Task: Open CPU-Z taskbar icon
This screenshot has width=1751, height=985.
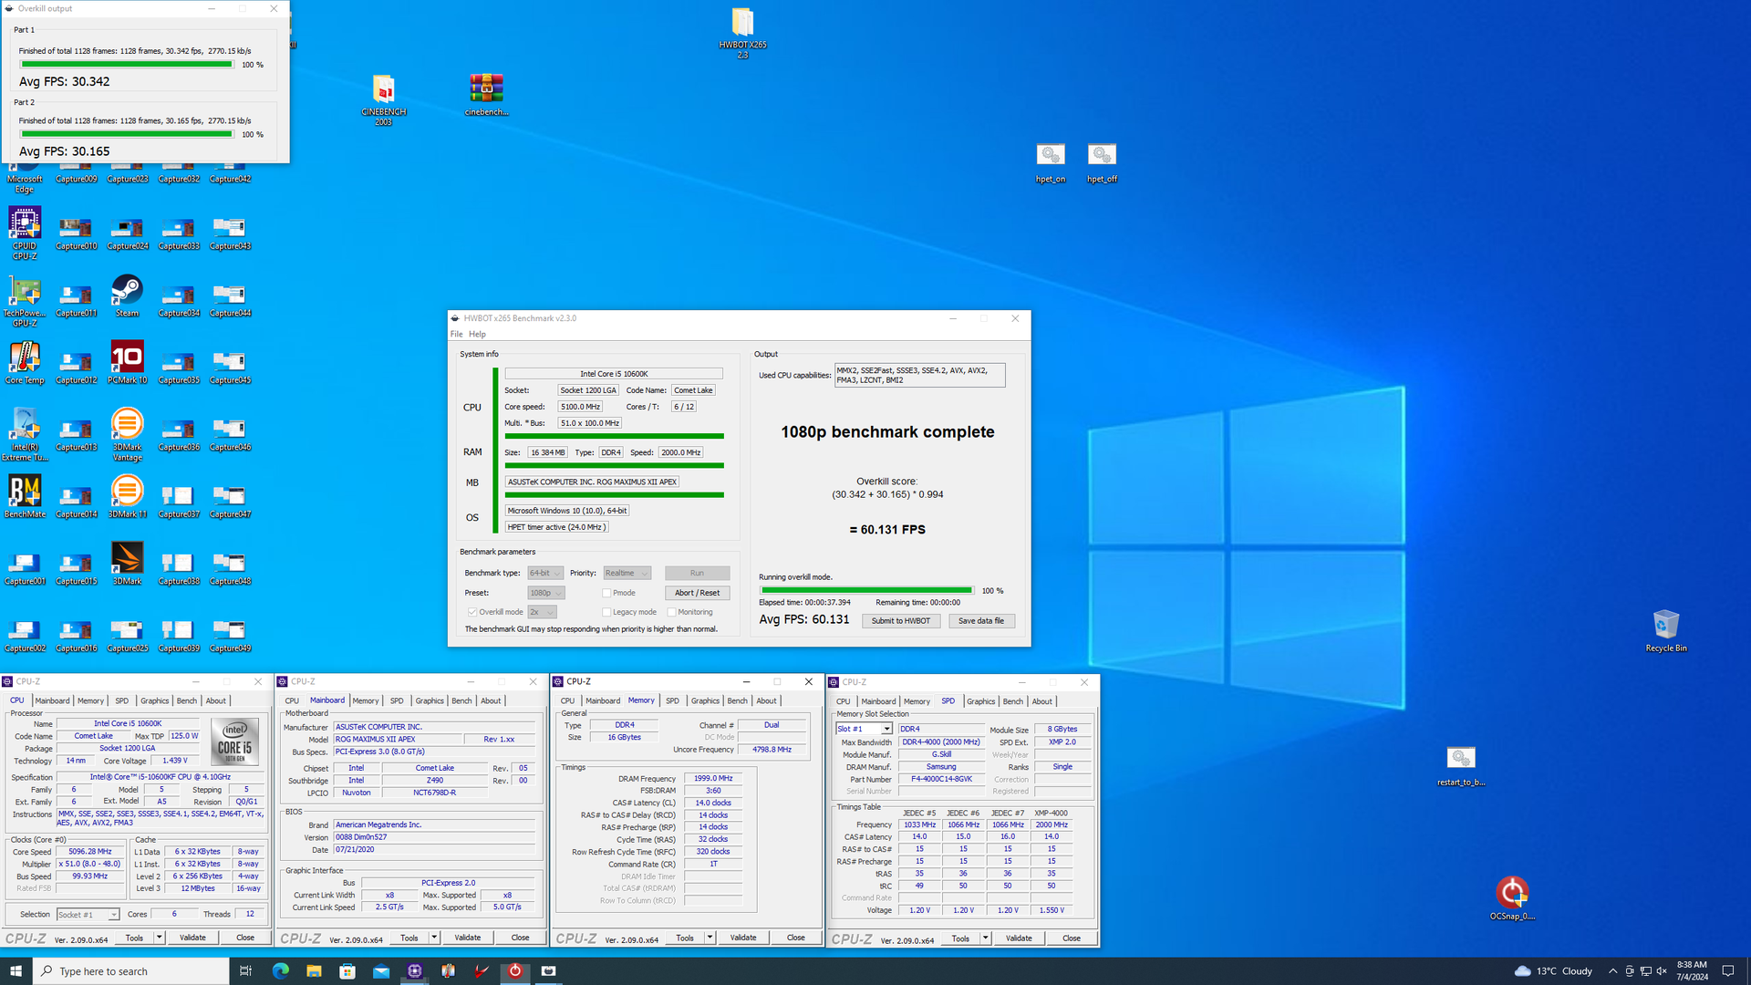Action: coord(415,970)
